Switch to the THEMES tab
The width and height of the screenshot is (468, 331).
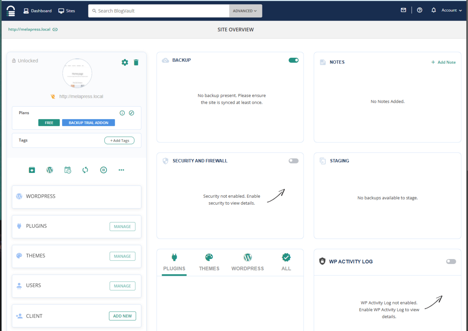209,263
